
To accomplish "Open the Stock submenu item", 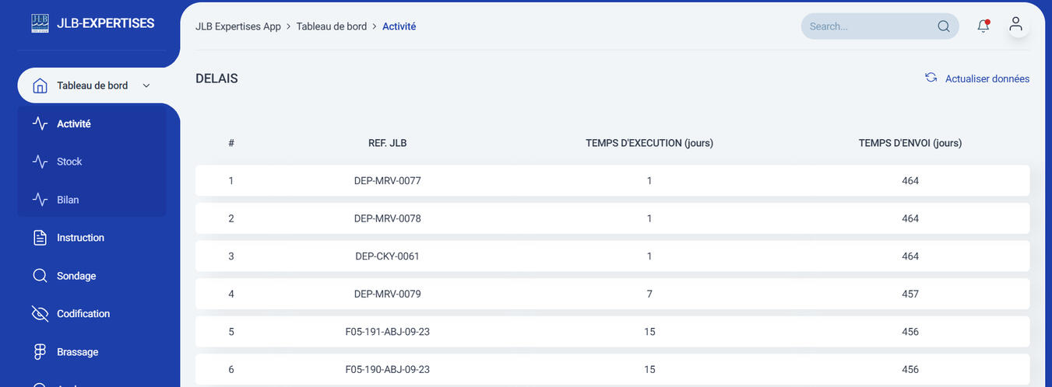I will [69, 162].
